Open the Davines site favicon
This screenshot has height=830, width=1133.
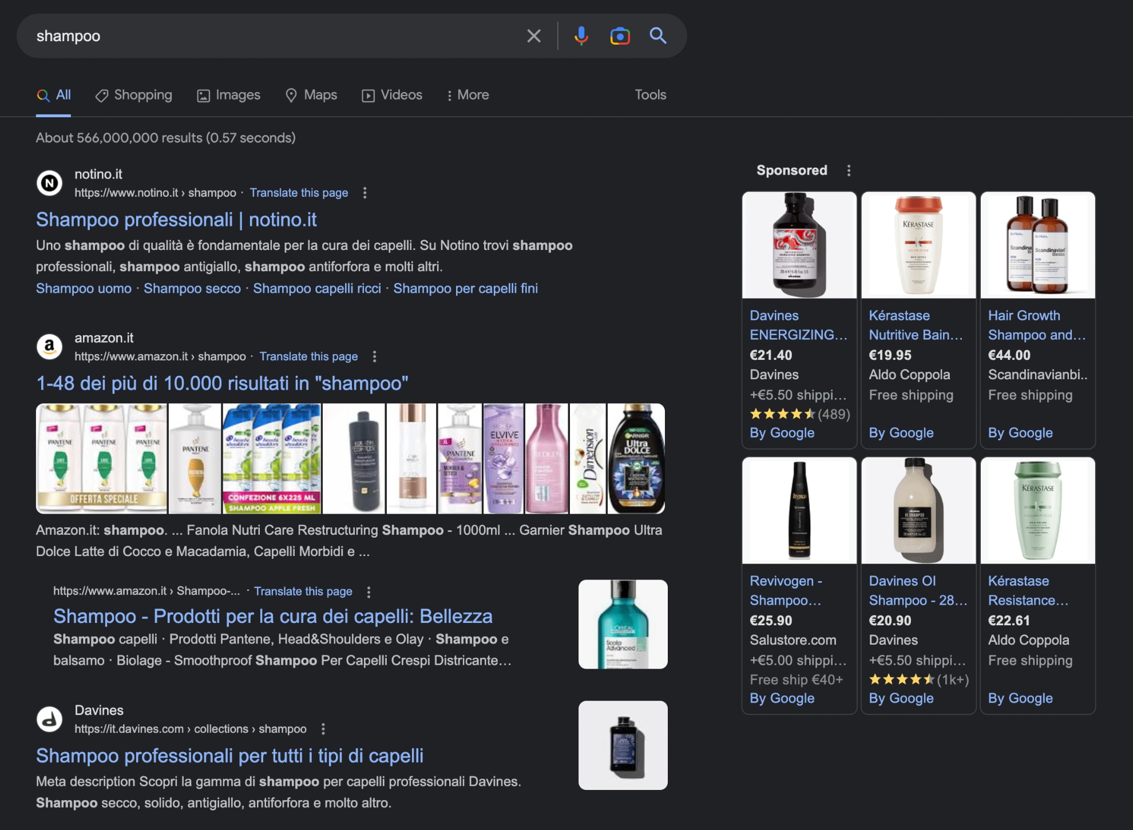(50, 719)
